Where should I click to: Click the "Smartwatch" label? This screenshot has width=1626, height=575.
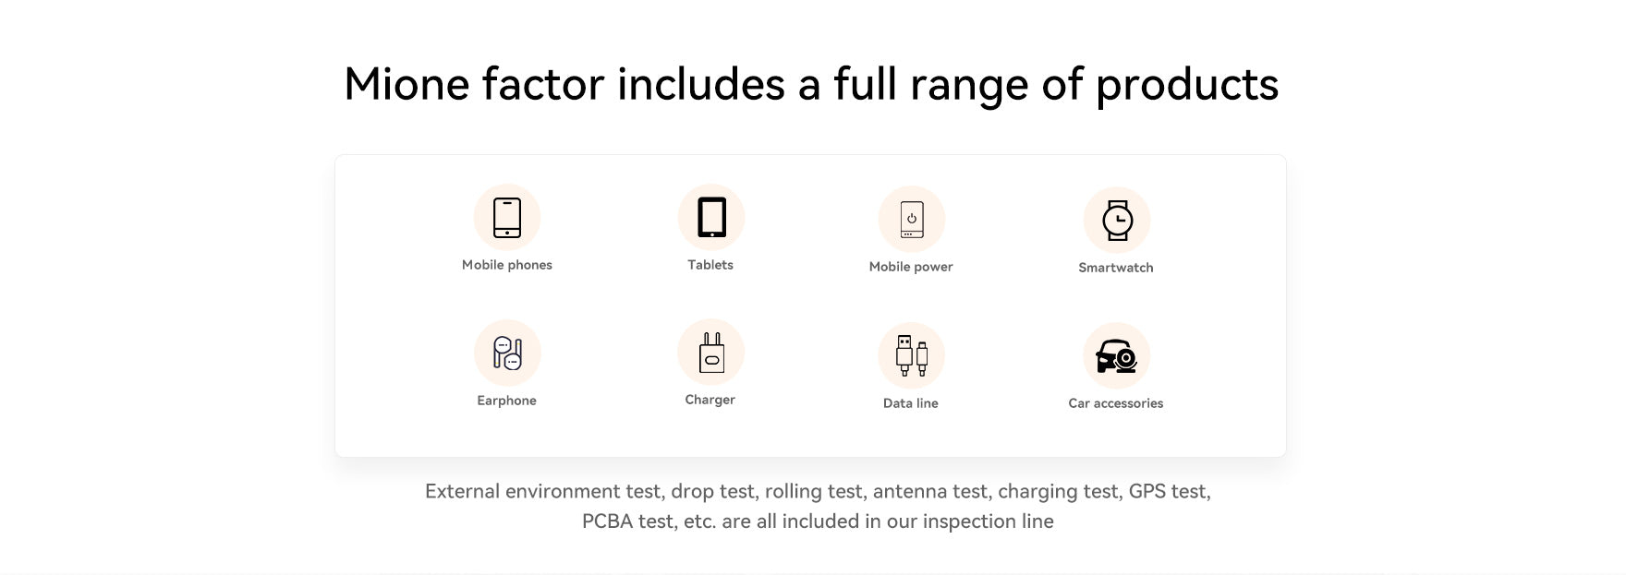[x=1116, y=268]
